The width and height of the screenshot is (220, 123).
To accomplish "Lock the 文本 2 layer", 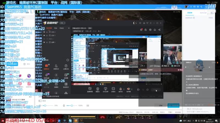I will point(47,32).
